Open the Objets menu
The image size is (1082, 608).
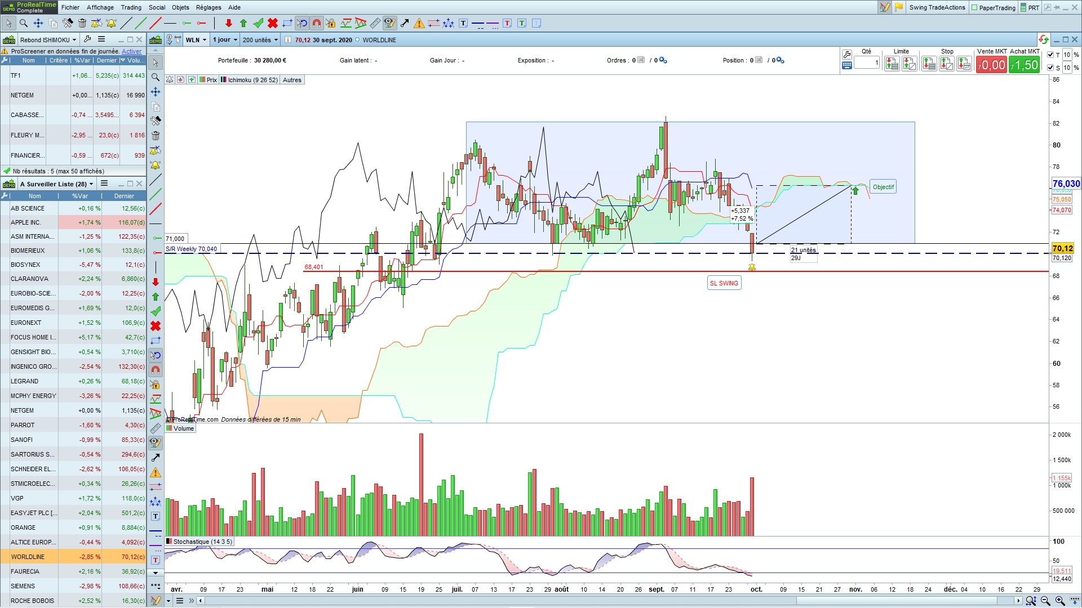(180, 7)
